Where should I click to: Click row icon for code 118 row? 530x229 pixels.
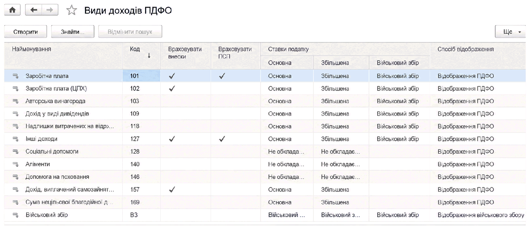[15, 126]
